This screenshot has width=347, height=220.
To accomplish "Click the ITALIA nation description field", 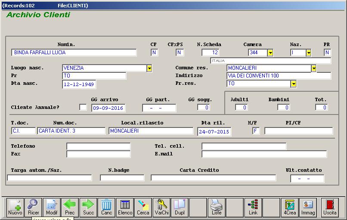I will [x=271, y=61].
